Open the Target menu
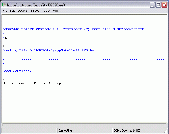Viewport: 169px width, 134px height. click(x=35, y=11)
